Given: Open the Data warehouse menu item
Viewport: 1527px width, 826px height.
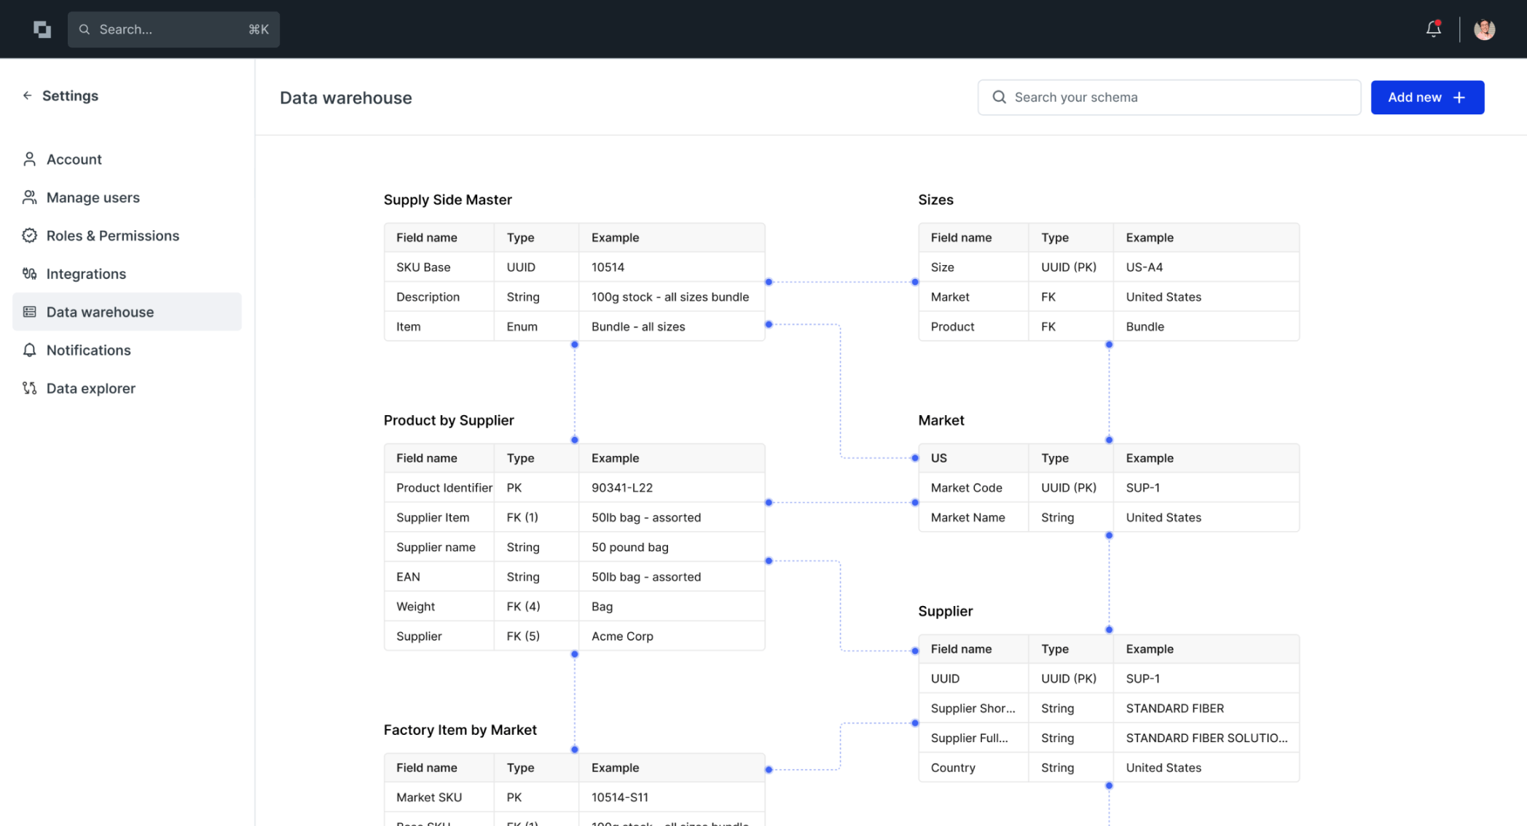Looking at the screenshot, I should coord(100,312).
